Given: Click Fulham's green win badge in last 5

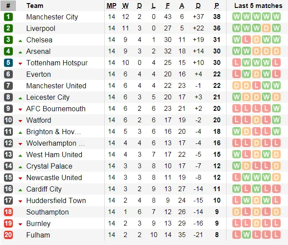Looking at the screenshot, I should [246, 235].
